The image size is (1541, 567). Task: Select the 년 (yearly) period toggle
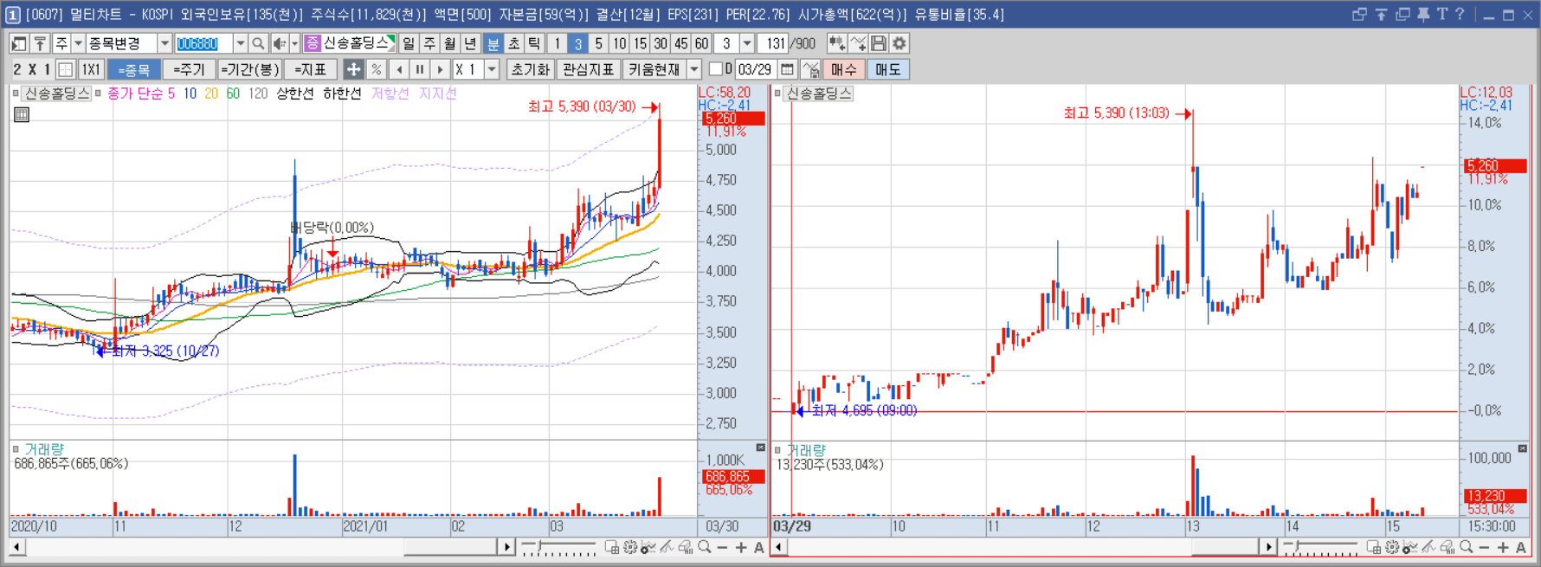(471, 43)
